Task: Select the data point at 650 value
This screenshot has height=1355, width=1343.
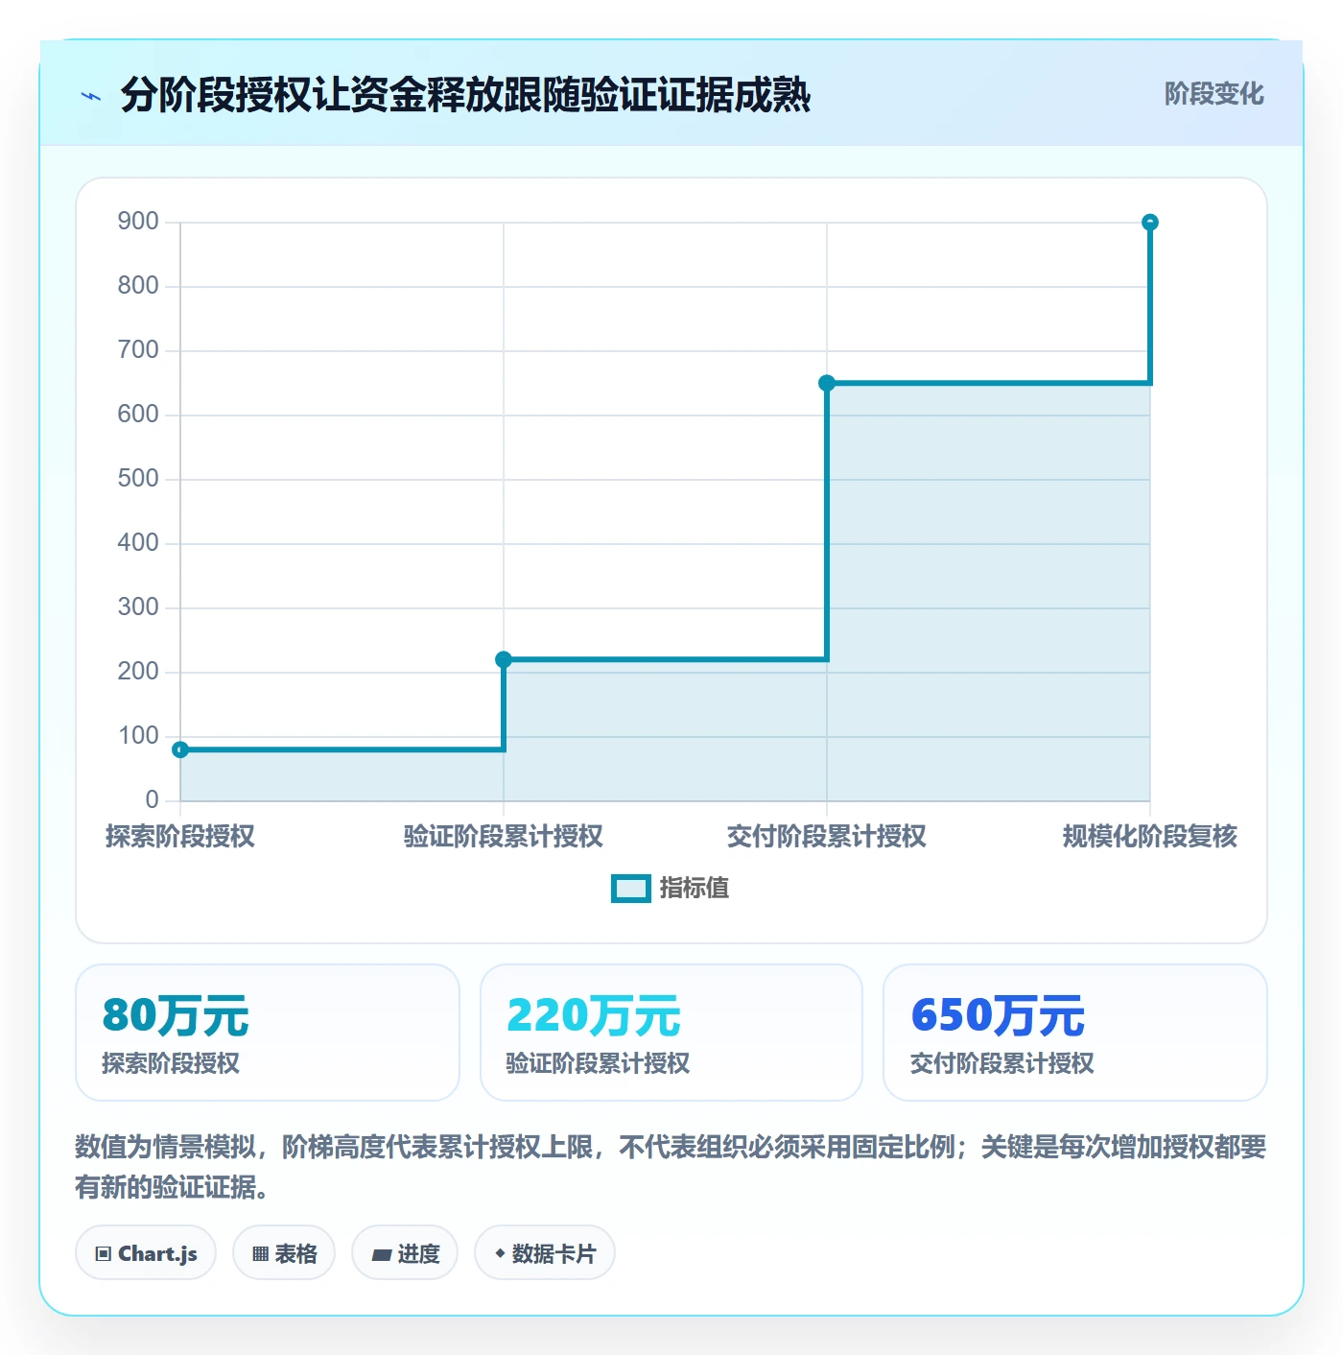Action: (x=827, y=383)
